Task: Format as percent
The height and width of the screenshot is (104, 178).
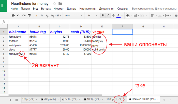Action: point(42,16)
